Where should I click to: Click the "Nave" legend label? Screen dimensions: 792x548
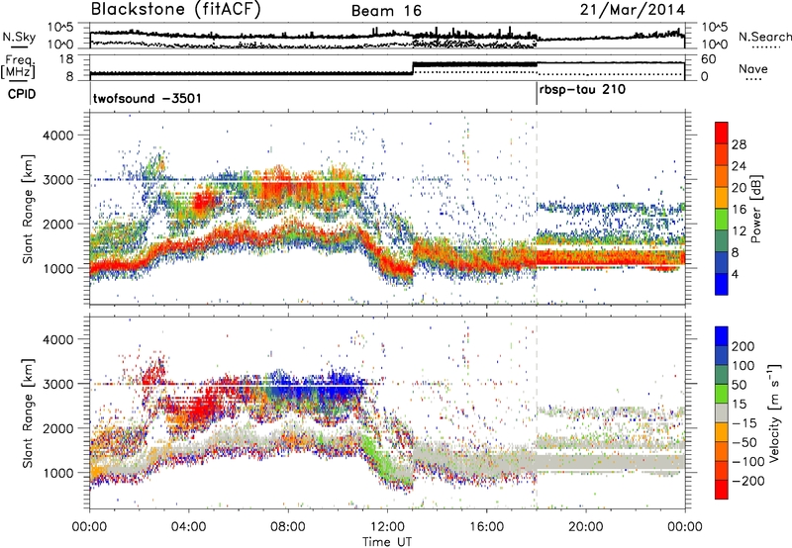pyautogui.click(x=753, y=68)
